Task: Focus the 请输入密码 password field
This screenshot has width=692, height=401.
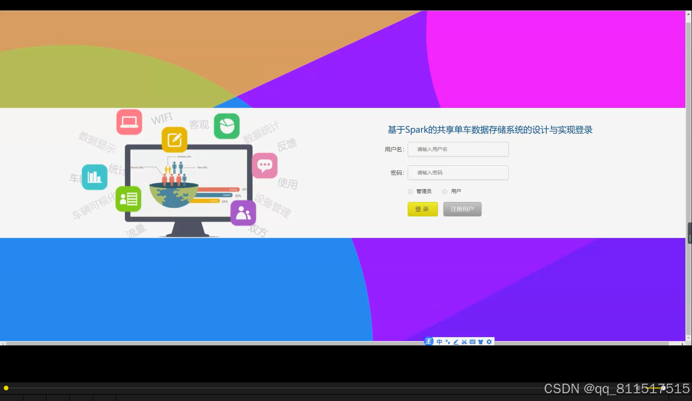Action: tap(458, 173)
